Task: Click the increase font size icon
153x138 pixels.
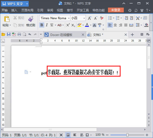Action: click(x=90, y=18)
